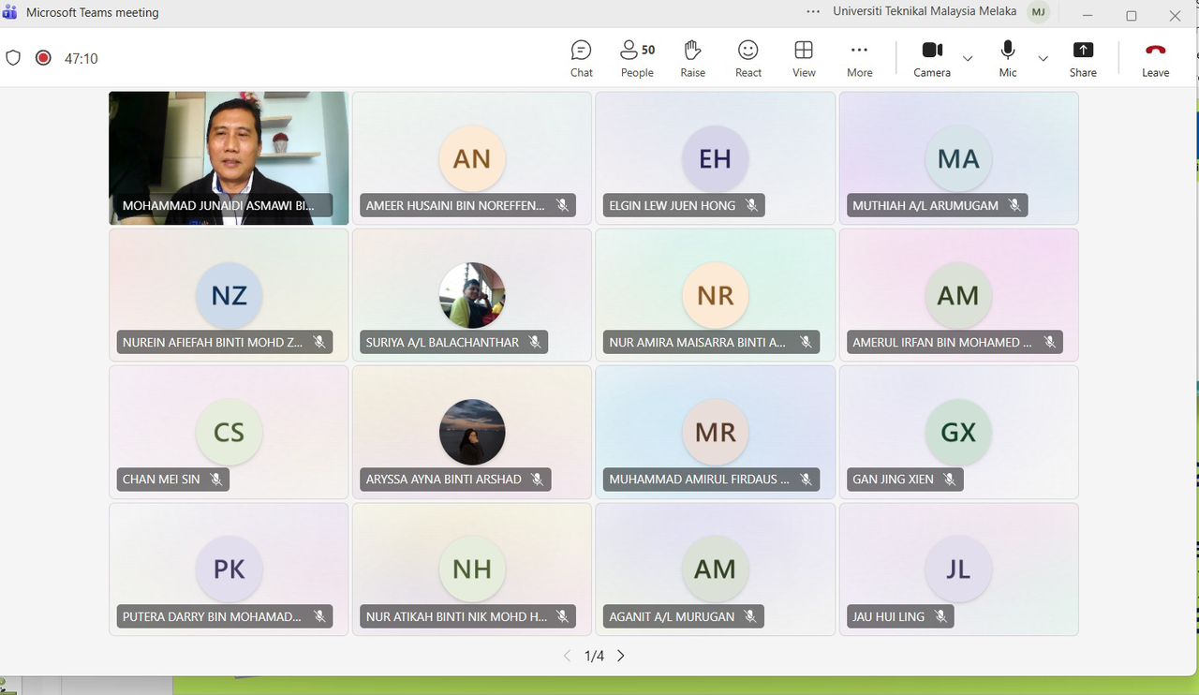Open title bar ellipsis settings menu
The height and width of the screenshot is (695, 1199).
pos(813,12)
